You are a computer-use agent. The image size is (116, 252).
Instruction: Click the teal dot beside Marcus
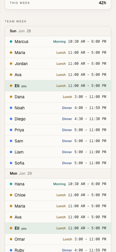pos(11,41)
